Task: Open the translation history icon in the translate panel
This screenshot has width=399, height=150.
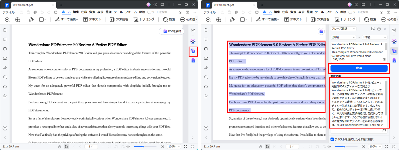Action: point(373,29)
